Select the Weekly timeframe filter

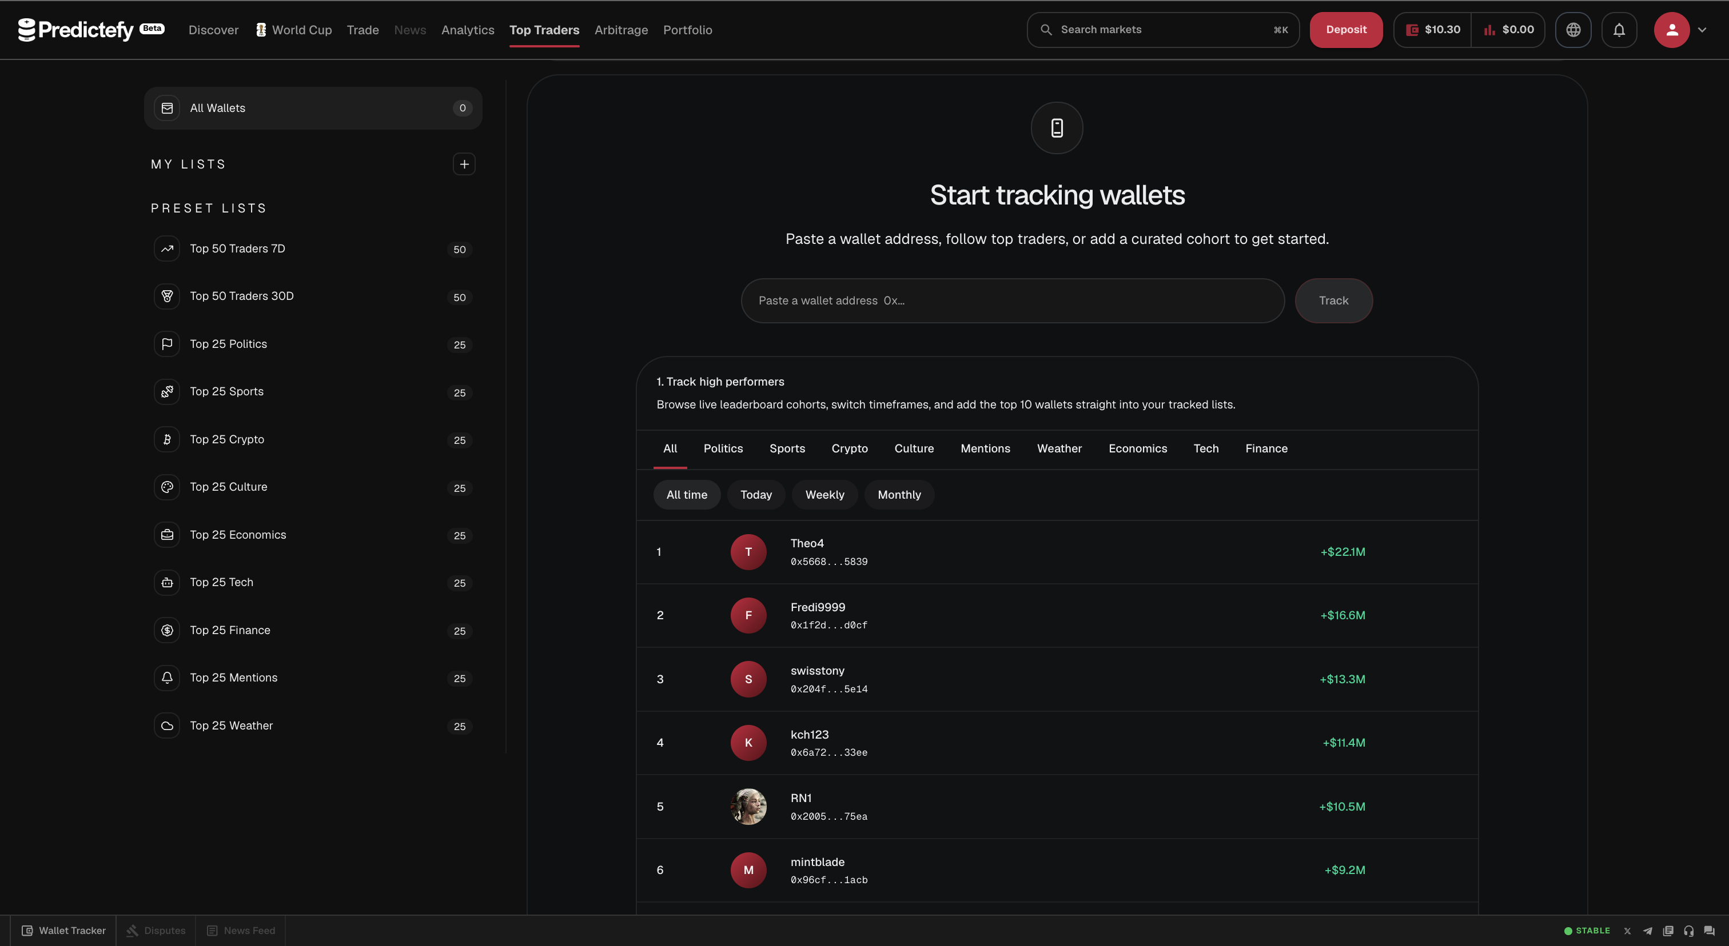click(824, 495)
